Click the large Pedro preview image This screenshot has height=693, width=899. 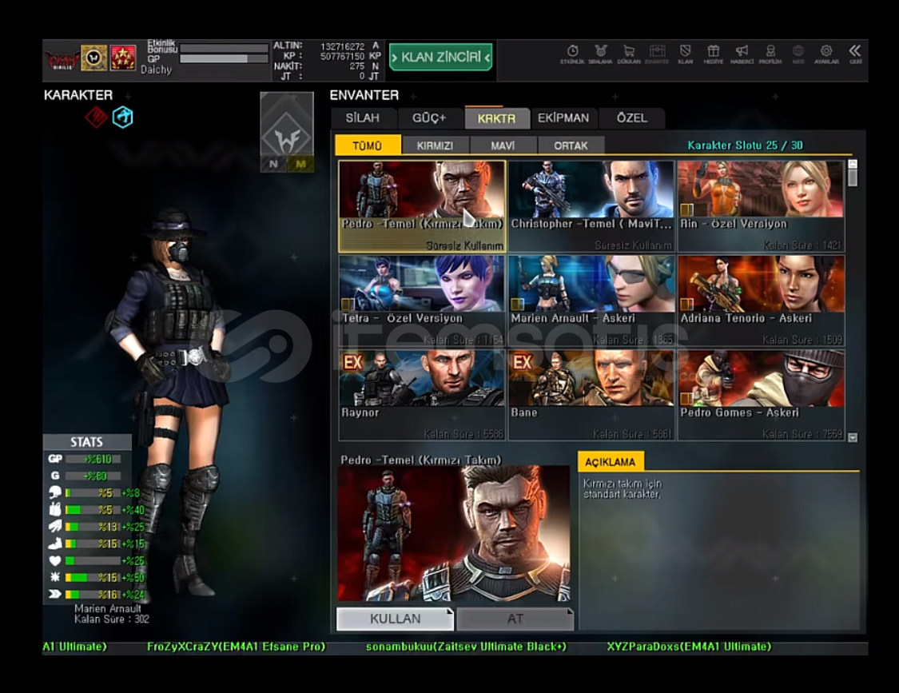point(454,534)
